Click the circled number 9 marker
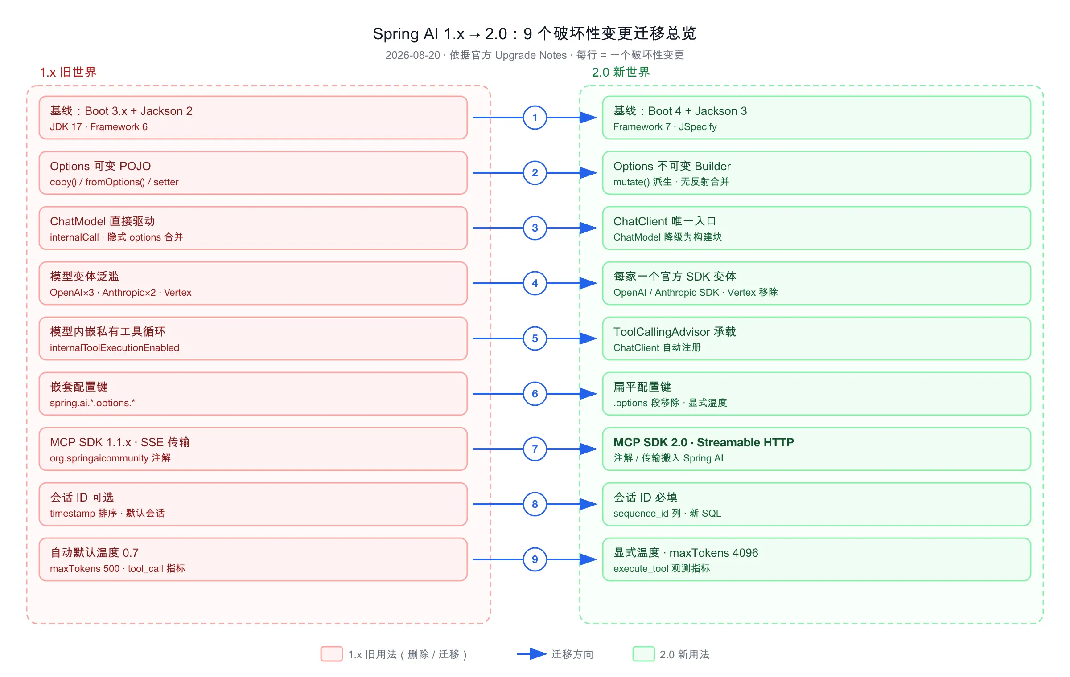Screen dimensions: 1070x677 [535, 559]
